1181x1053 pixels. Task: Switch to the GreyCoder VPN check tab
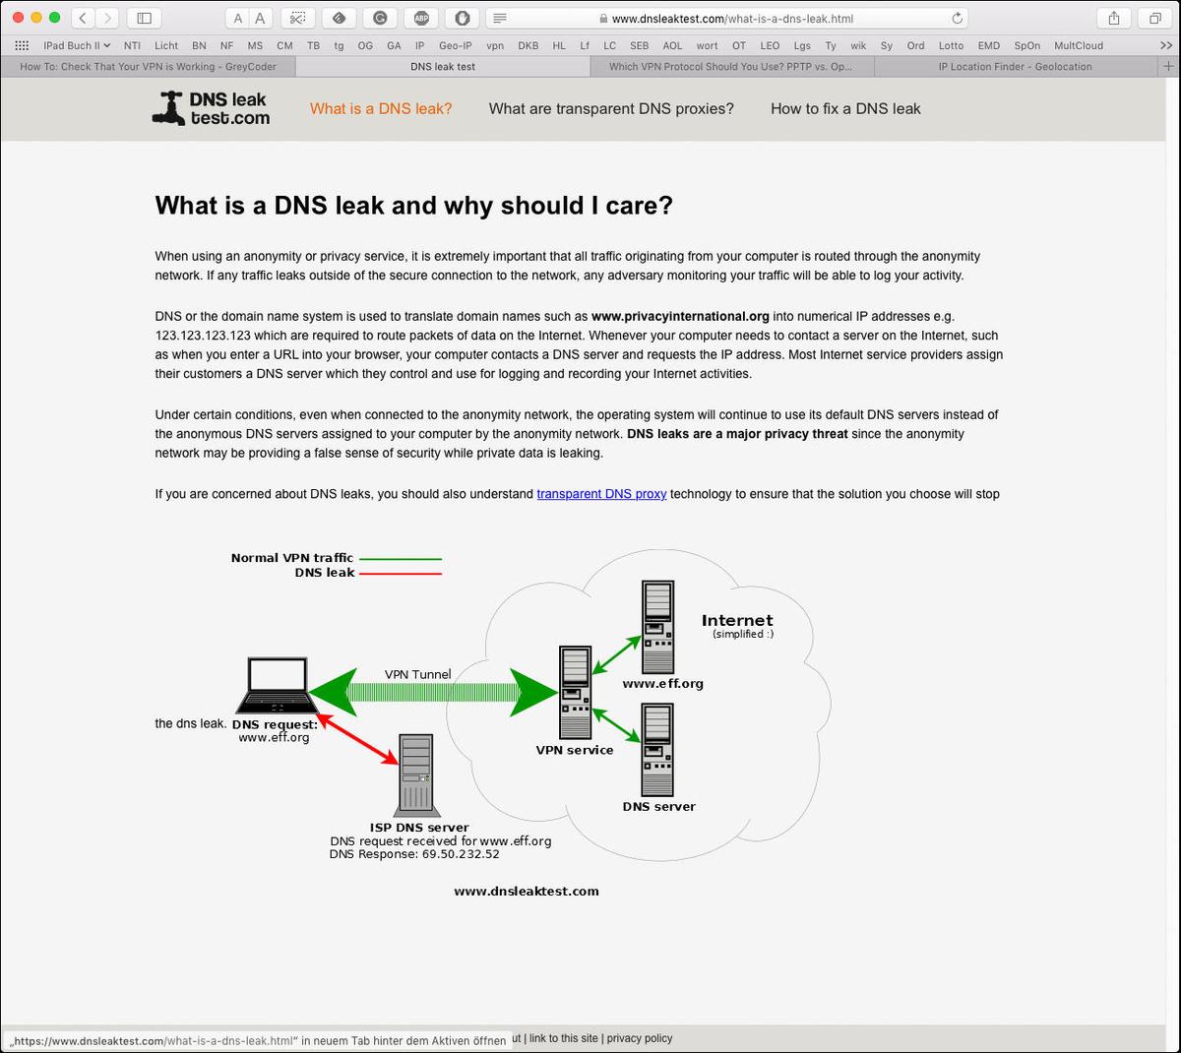(148, 66)
